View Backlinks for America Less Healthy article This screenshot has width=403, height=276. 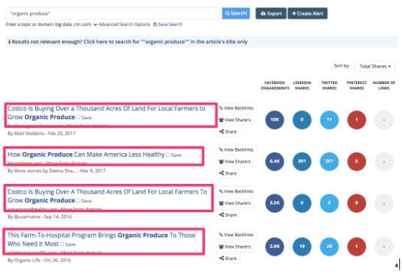coord(236,149)
